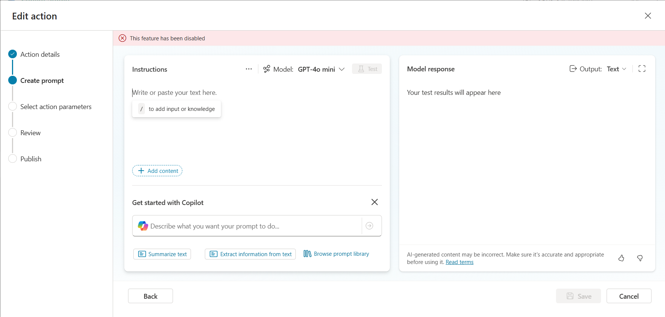Screen dimensions: 665x317
Task: Click the Output export icon
Action: tap(573, 69)
